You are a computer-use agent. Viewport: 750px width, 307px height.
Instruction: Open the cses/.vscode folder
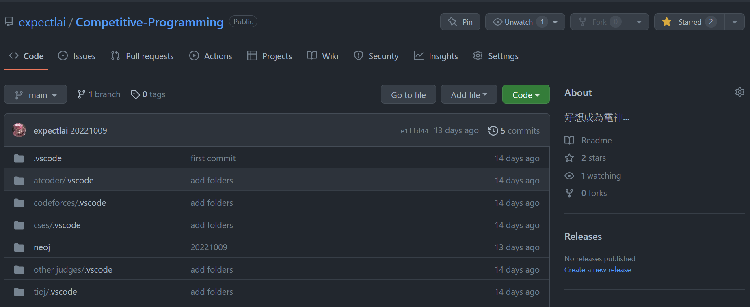click(x=57, y=225)
